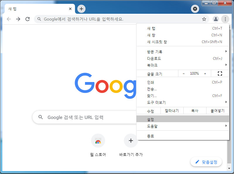Image resolution: width=234 pixels, height=174 pixels.
Task: Click the 바로가기 추가 plus icon
Action: click(131, 141)
